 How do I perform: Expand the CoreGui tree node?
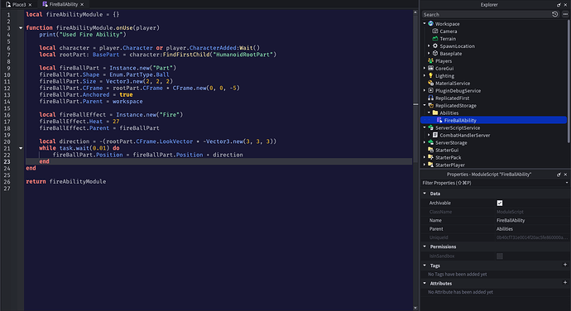425,68
